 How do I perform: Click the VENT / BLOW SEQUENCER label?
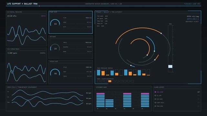tap(105, 79)
